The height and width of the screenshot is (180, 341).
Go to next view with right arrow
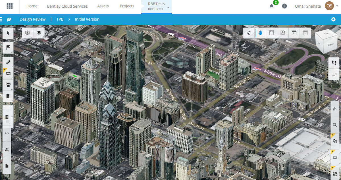point(305,33)
